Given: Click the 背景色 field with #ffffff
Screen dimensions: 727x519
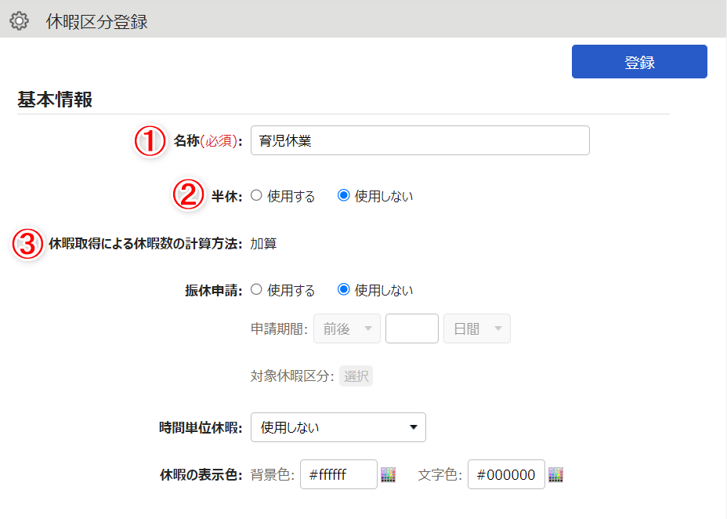Looking at the screenshot, I should point(338,474).
